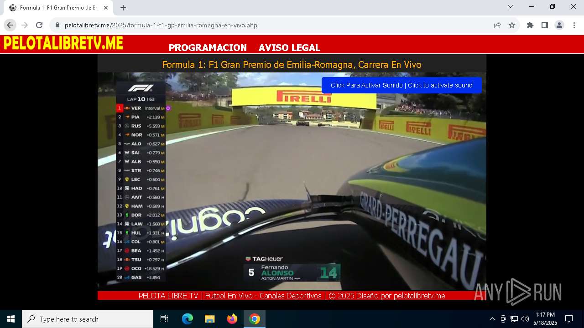The height and width of the screenshot is (328, 584).
Task: Restore down the Chrome window
Action: [553, 6]
